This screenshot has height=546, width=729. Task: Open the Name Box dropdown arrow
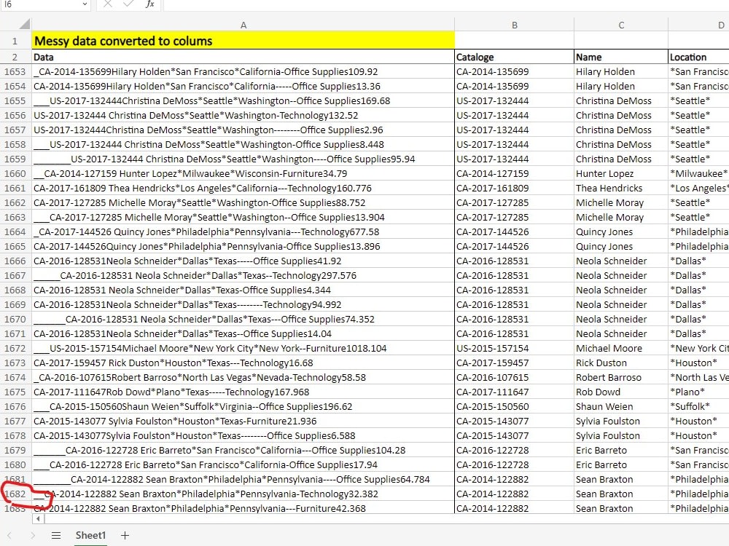coord(83,6)
